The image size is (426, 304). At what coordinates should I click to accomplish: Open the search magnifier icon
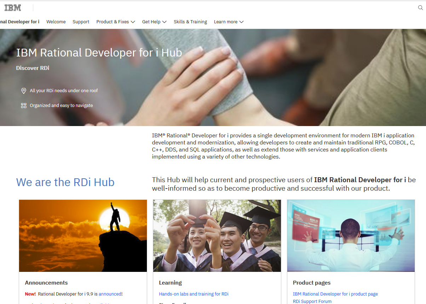[420, 8]
